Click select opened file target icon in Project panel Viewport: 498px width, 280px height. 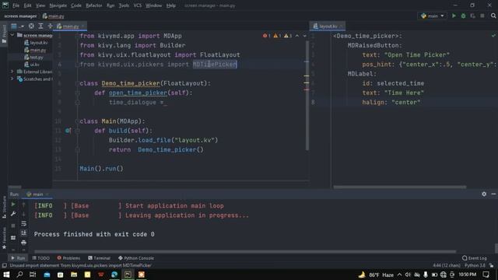click(31, 26)
